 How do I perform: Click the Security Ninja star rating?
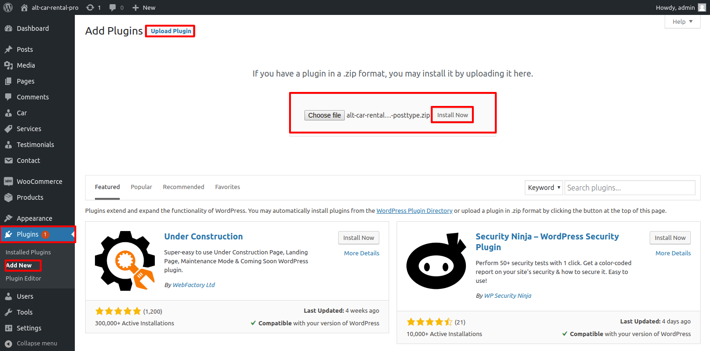pos(429,322)
